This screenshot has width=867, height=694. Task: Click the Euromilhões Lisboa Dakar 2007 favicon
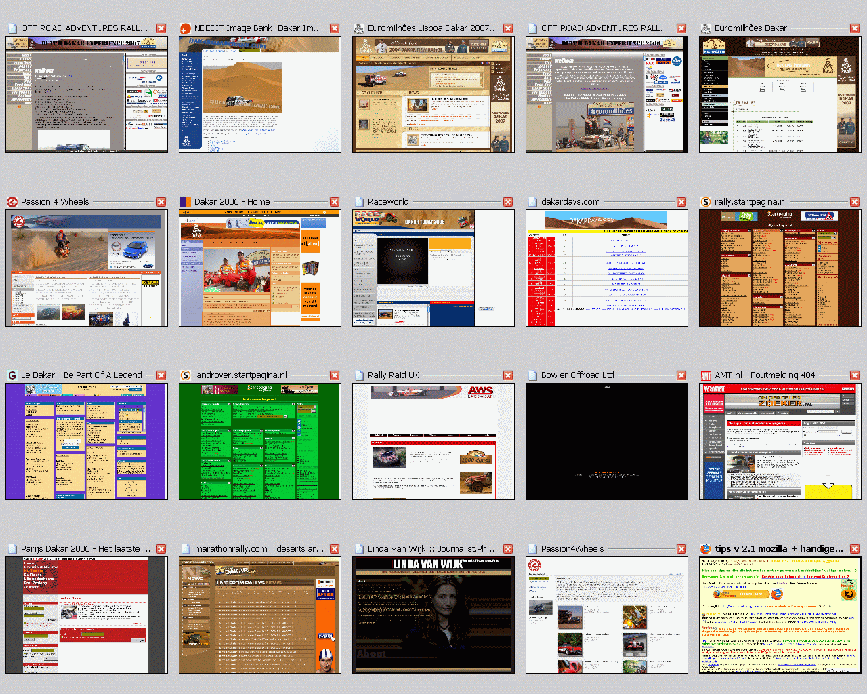tap(359, 28)
